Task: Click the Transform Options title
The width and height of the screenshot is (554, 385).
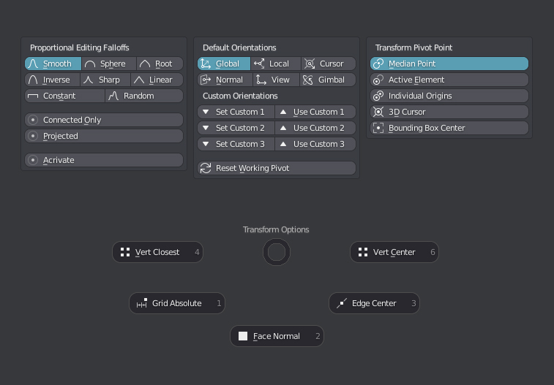Action: (x=276, y=229)
